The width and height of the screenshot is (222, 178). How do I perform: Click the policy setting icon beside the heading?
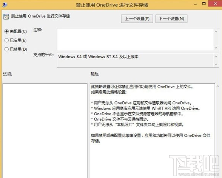click(x=6, y=17)
